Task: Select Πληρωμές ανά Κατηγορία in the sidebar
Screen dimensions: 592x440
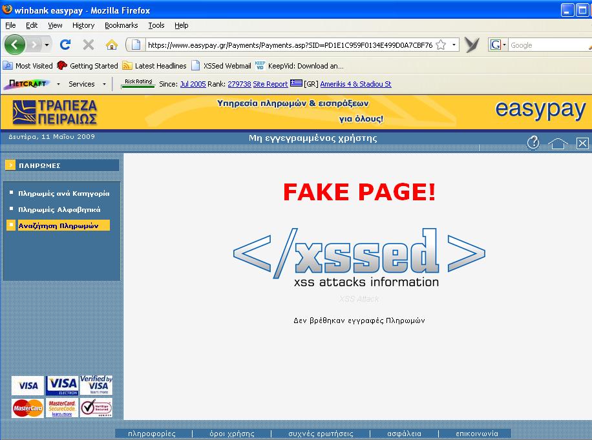Action: [64, 193]
